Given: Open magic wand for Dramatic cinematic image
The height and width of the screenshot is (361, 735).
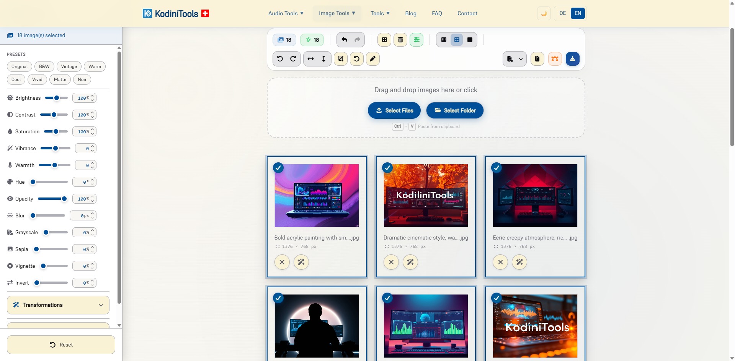Looking at the screenshot, I should click(410, 262).
